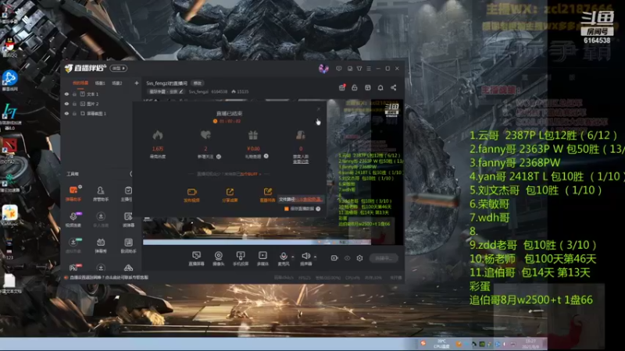Close the 直播已结束 dialog
The image size is (625, 351).
(318, 108)
